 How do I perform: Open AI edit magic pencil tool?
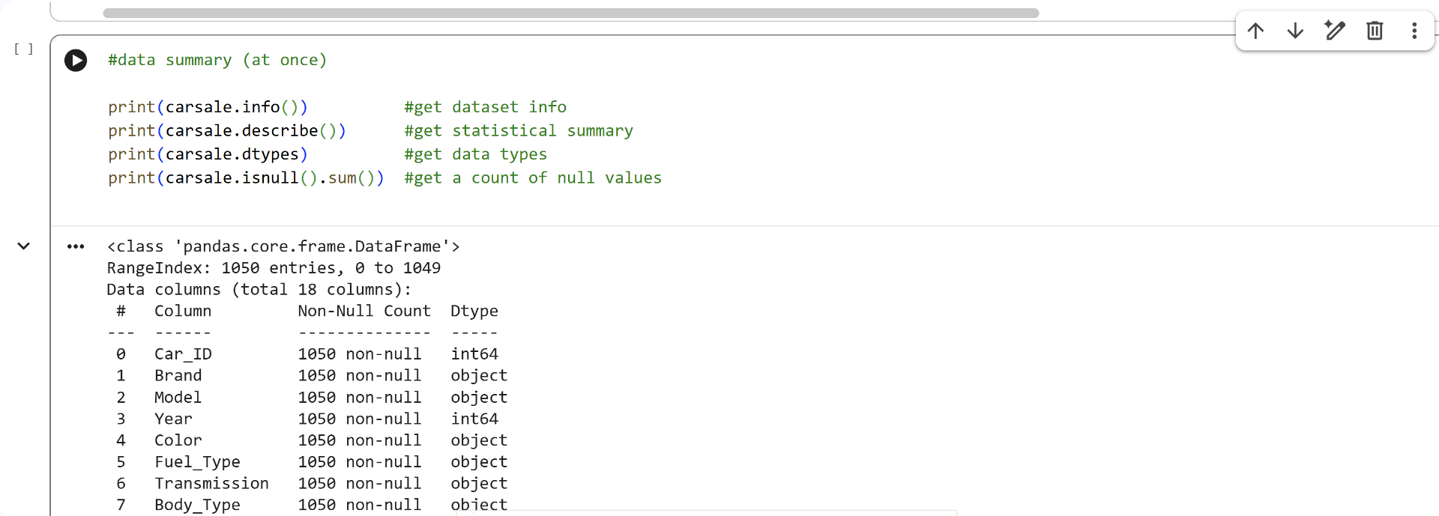click(1335, 31)
